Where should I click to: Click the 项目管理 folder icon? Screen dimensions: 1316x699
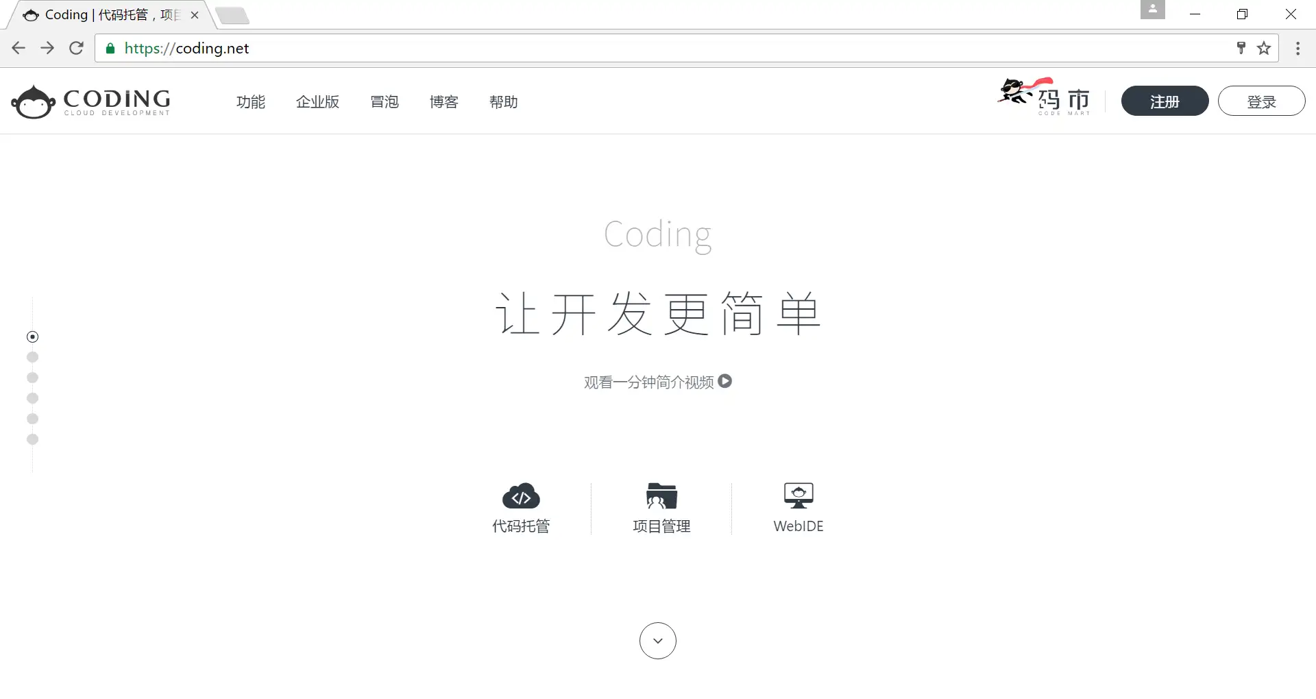click(x=661, y=496)
